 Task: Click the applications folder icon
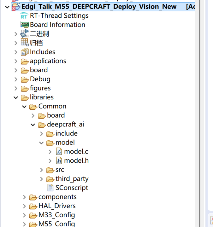25,61
